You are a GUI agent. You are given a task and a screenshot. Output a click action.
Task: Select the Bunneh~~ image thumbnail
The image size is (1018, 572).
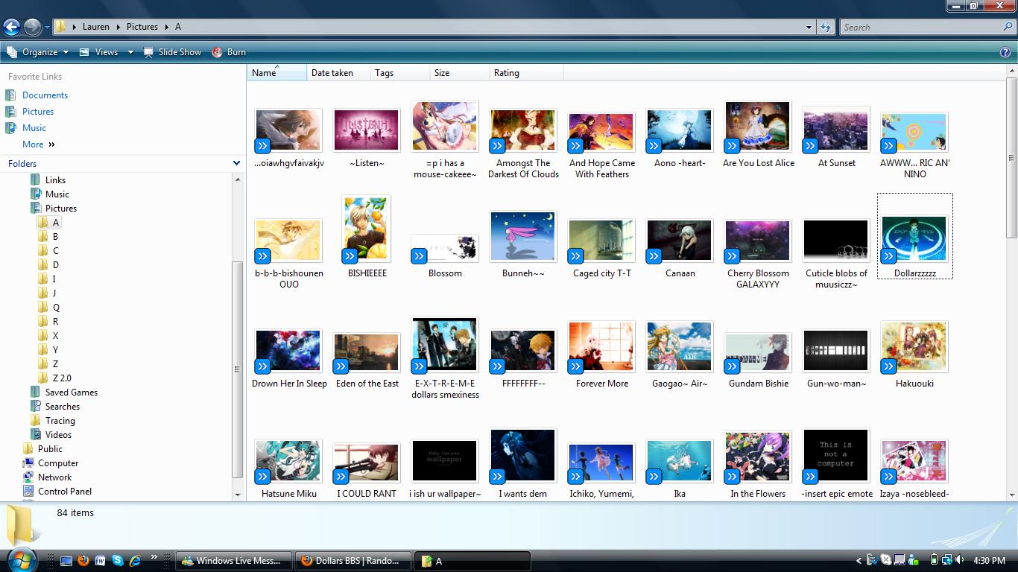[523, 236]
